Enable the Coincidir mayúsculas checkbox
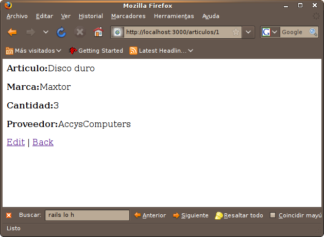The height and width of the screenshot is (237, 324). 273,215
